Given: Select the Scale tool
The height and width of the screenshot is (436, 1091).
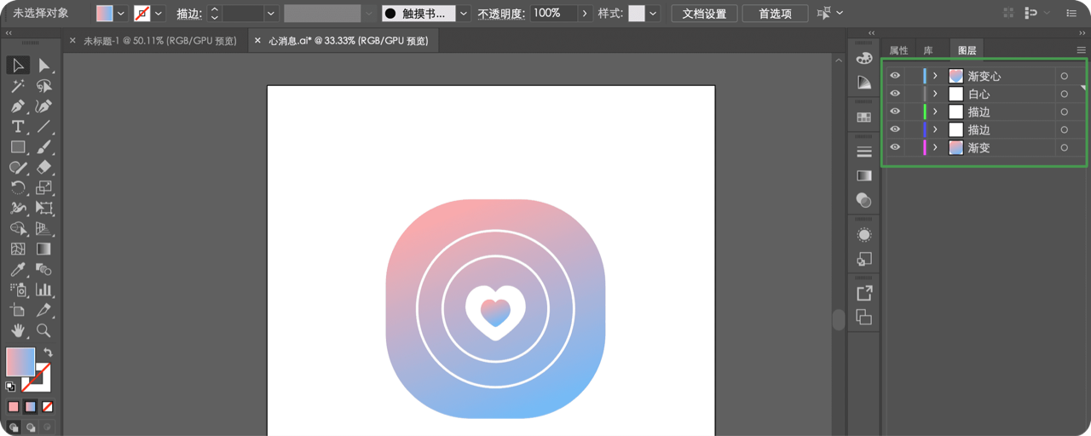Looking at the screenshot, I should [44, 187].
